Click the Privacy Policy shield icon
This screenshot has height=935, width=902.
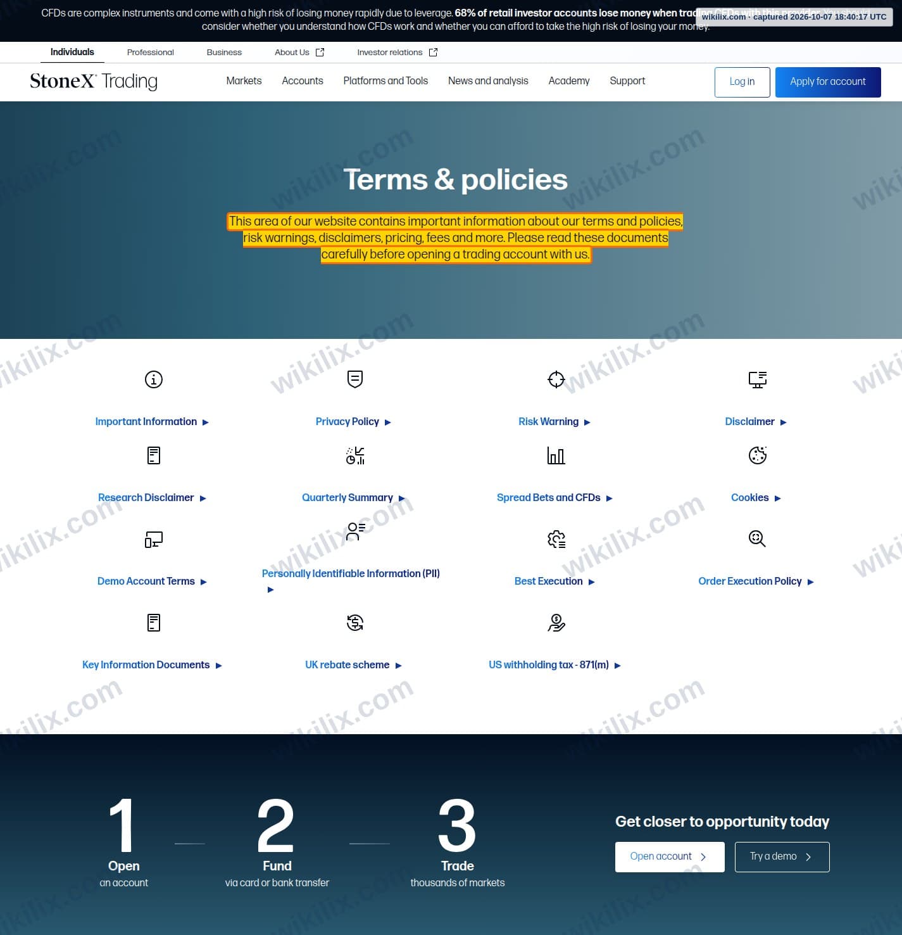click(x=355, y=379)
